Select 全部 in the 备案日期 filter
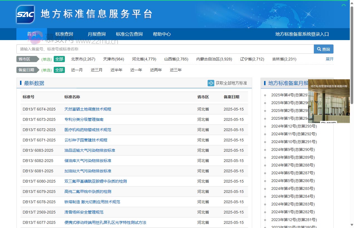Screen dimensions: 354x228 coord(59,70)
